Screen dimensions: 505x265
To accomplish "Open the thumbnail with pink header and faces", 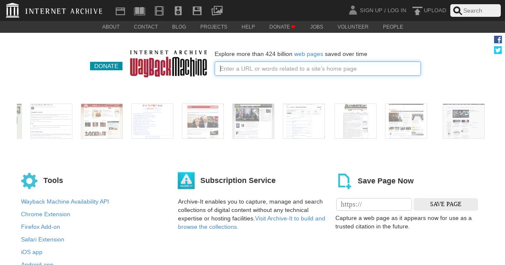I will pyautogui.click(x=102, y=121).
